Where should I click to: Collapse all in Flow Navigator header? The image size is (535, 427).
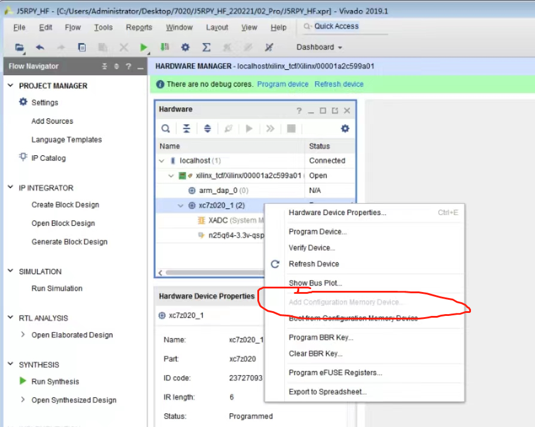[105, 66]
